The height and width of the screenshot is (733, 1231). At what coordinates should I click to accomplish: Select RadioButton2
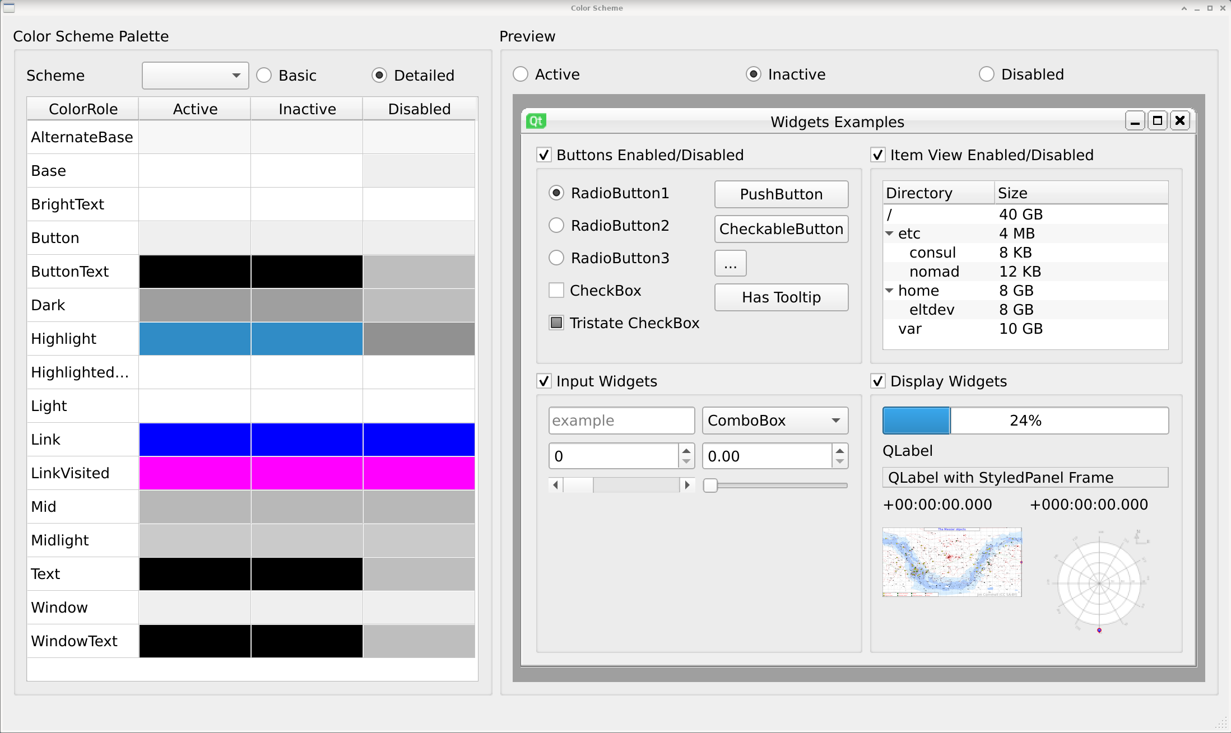pyautogui.click(x=556, y=225)
